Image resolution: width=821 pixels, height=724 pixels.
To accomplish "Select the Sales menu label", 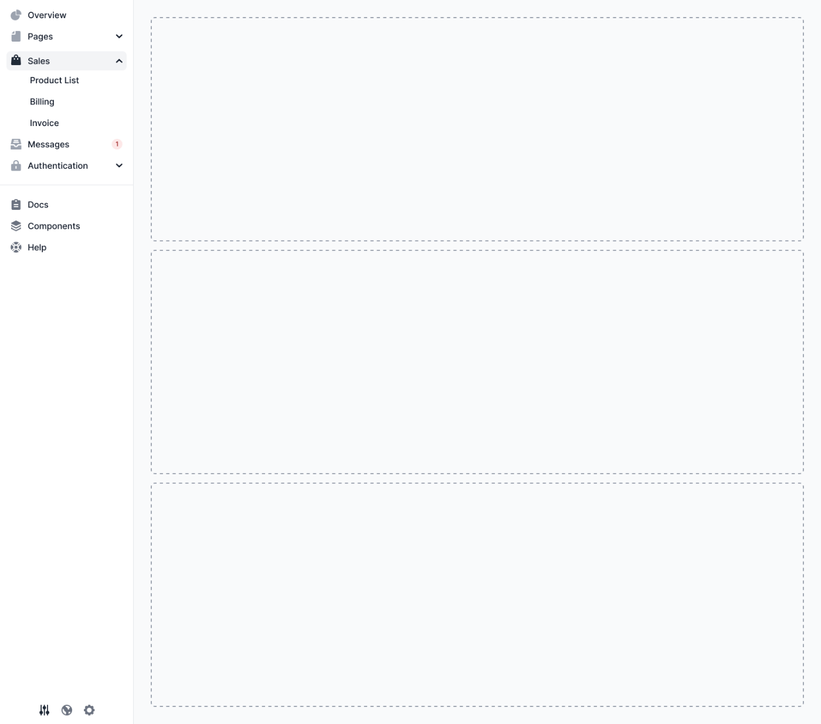I will point(39,61).
